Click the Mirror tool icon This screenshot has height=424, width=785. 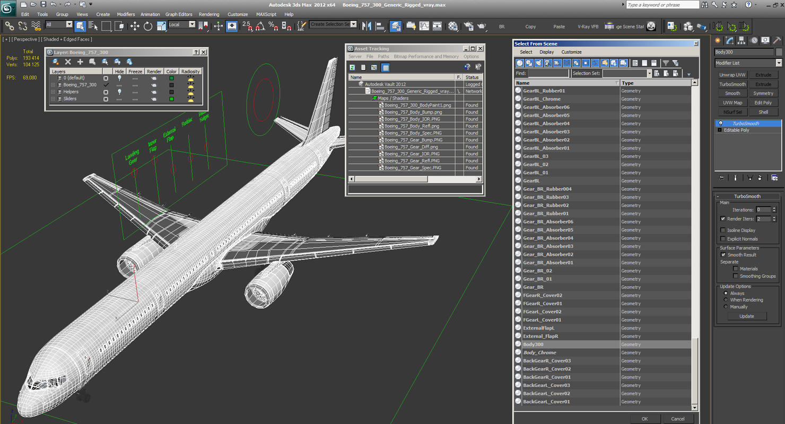point(367,26)
